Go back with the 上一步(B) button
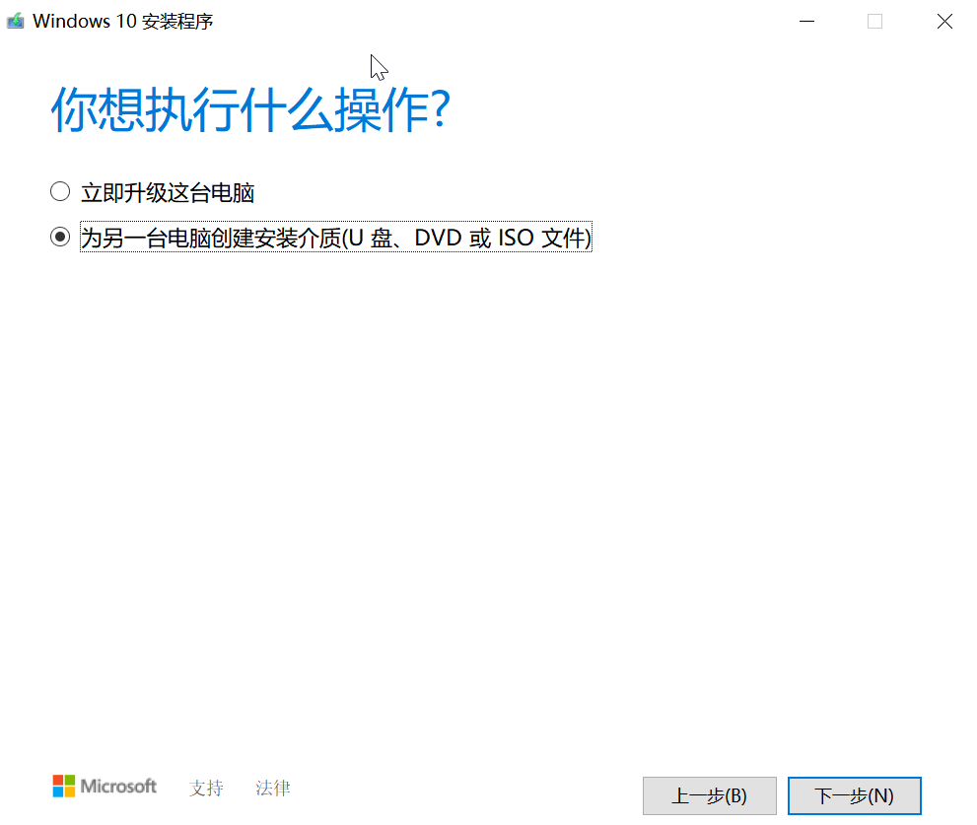 coord(710,795)
